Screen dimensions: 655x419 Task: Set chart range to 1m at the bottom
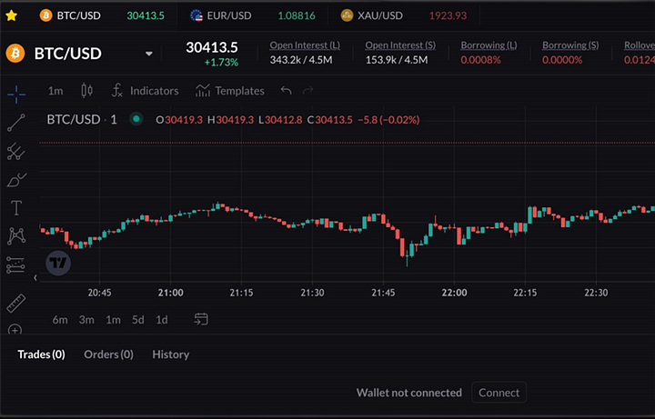113,320
